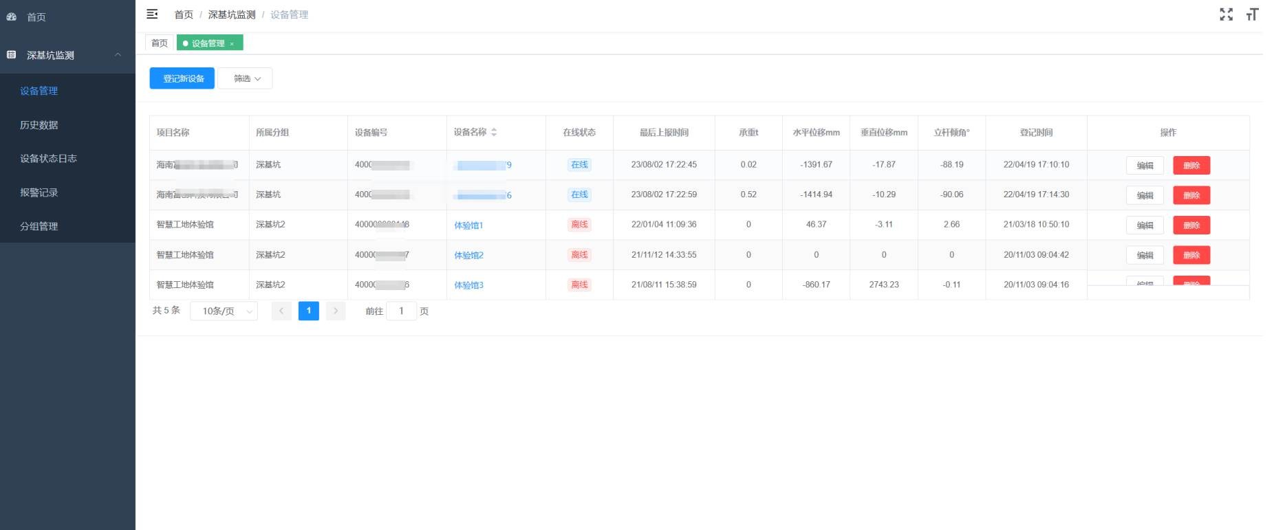
Task: Sort the table by 设备名称 column
Action: pyautogui.click(x=494, y=132)
